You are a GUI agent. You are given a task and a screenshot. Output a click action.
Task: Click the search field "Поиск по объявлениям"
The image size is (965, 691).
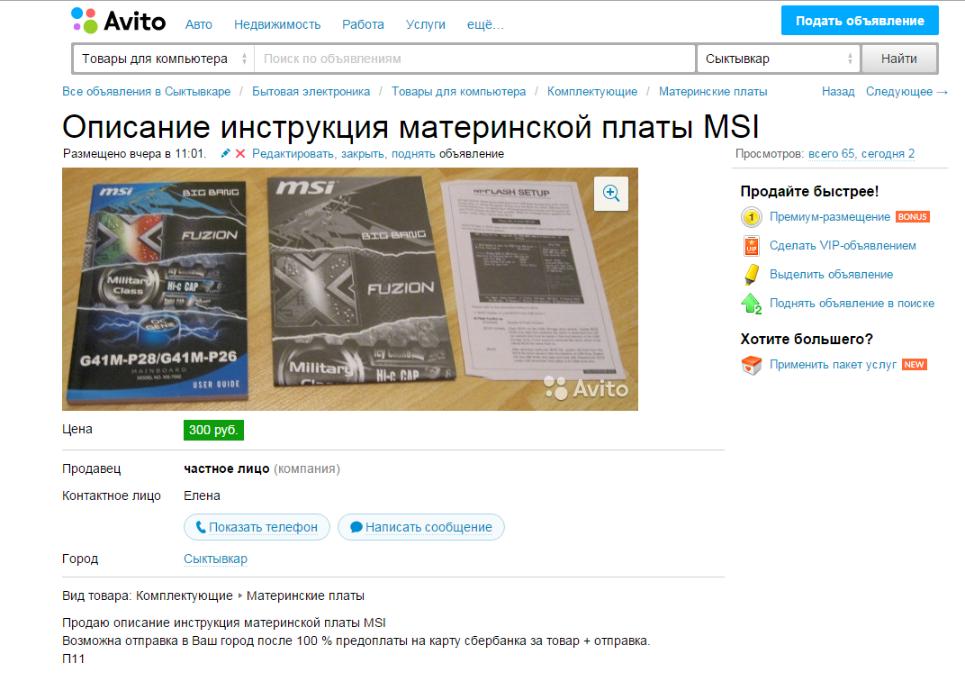[474, 59]
